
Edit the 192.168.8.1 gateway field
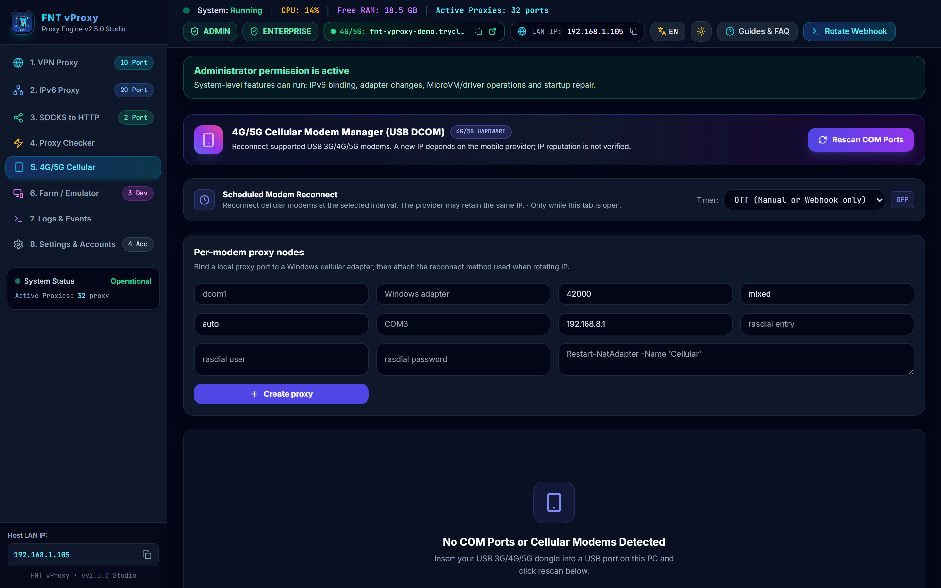coord(645,324)
